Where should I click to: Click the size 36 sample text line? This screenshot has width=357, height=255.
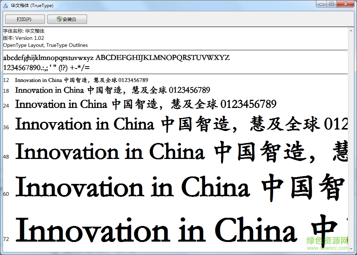pos(181,124)
